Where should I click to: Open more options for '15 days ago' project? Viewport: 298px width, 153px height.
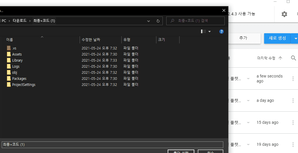coord(293,122)
